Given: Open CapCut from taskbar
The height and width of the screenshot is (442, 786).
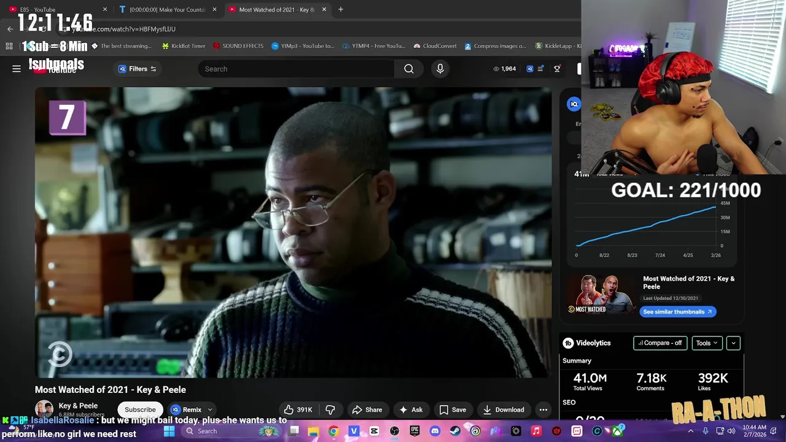Looking at the screenshot, I should [374, 431].
